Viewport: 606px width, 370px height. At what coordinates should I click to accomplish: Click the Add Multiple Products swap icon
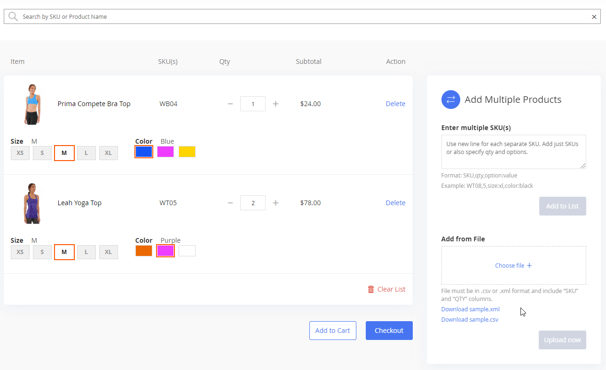pos(450,100)
